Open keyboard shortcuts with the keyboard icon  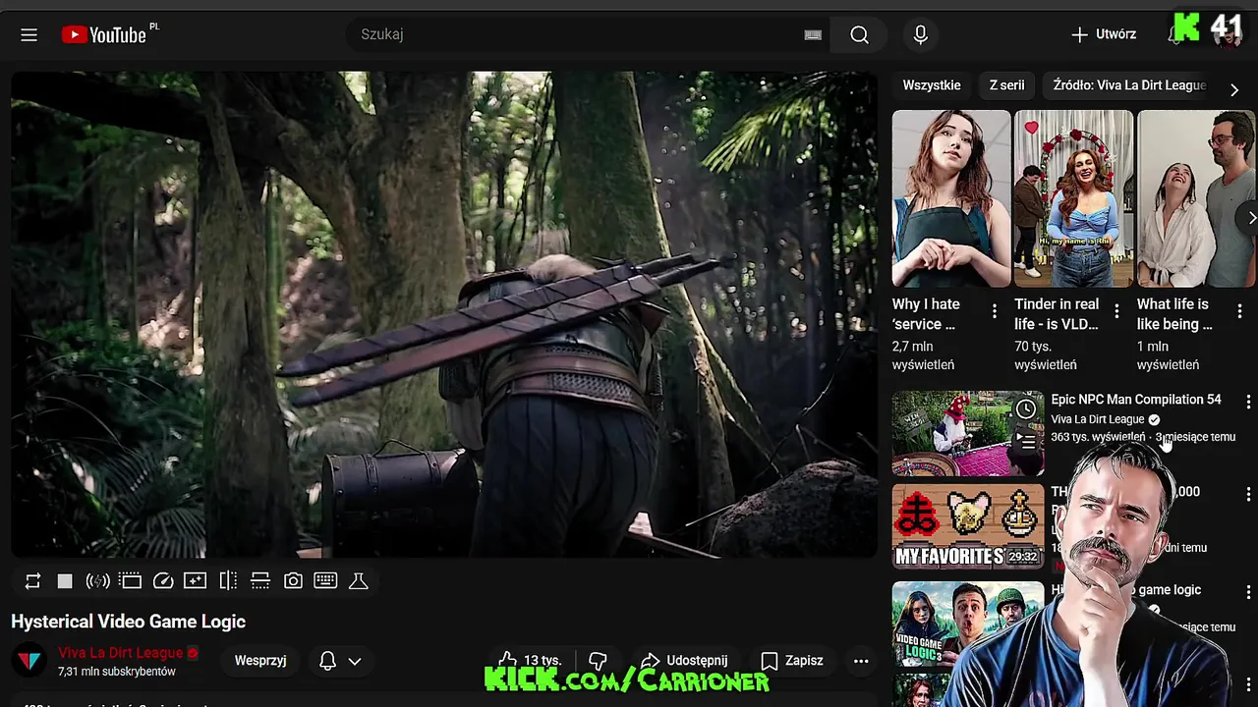[325, 581]
